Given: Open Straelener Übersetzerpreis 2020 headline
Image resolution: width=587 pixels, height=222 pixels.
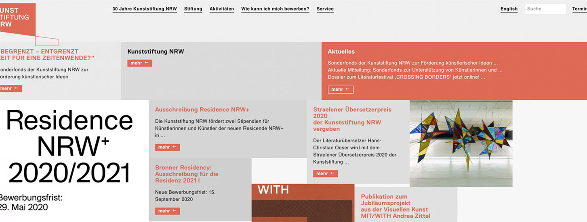Looking at the screenshot, I should [x=352, y=119].
